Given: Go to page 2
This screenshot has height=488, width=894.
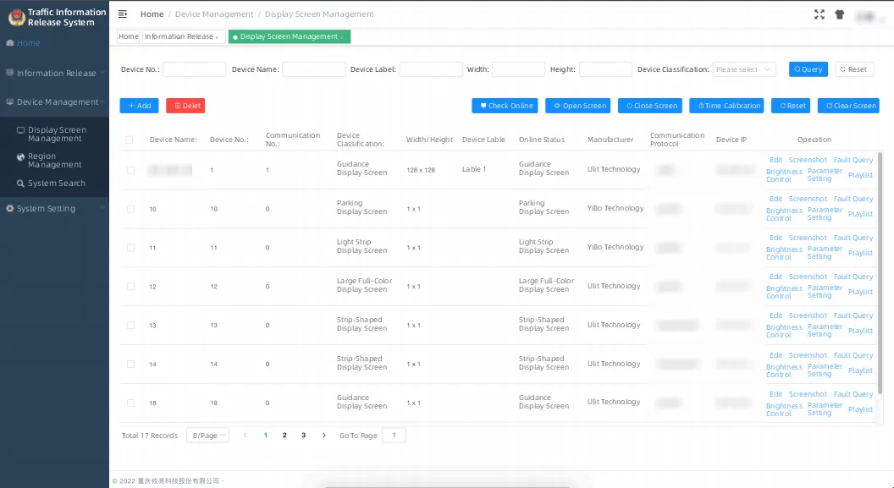Looking at the screenshot, I should click(x=284, y=435).
